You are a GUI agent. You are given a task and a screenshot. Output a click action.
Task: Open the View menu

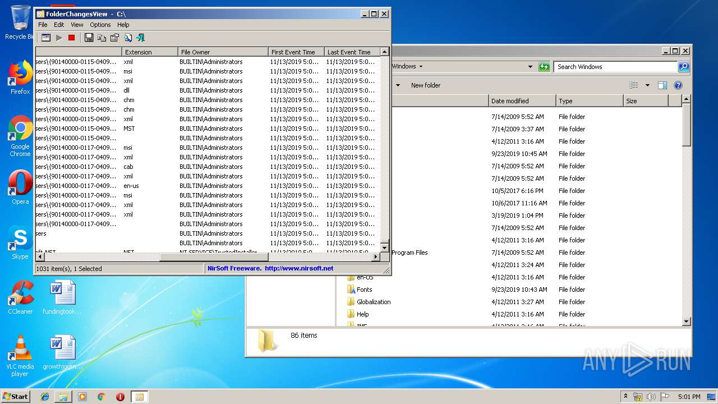[77, 25]
